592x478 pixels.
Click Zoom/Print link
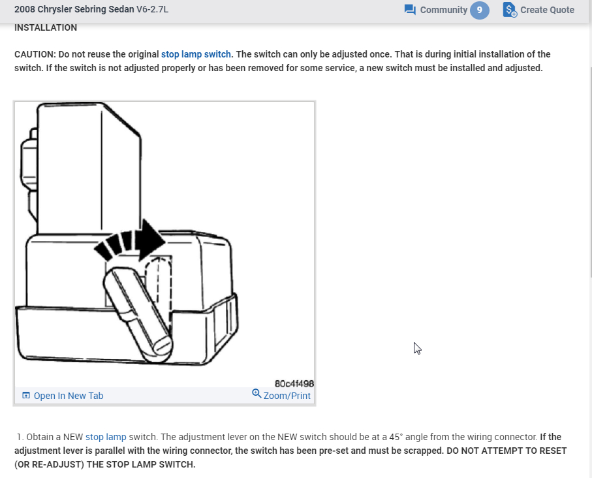[287, 396]
